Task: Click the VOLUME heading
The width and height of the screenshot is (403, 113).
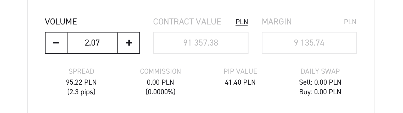Action: tap(61, 22)
